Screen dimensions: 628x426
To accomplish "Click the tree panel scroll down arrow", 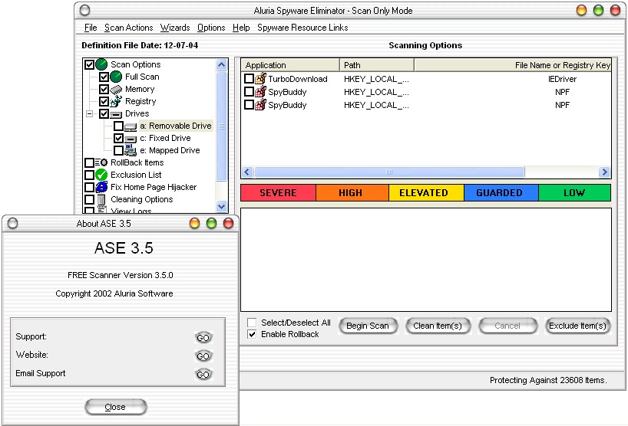I will click(221, 206).
